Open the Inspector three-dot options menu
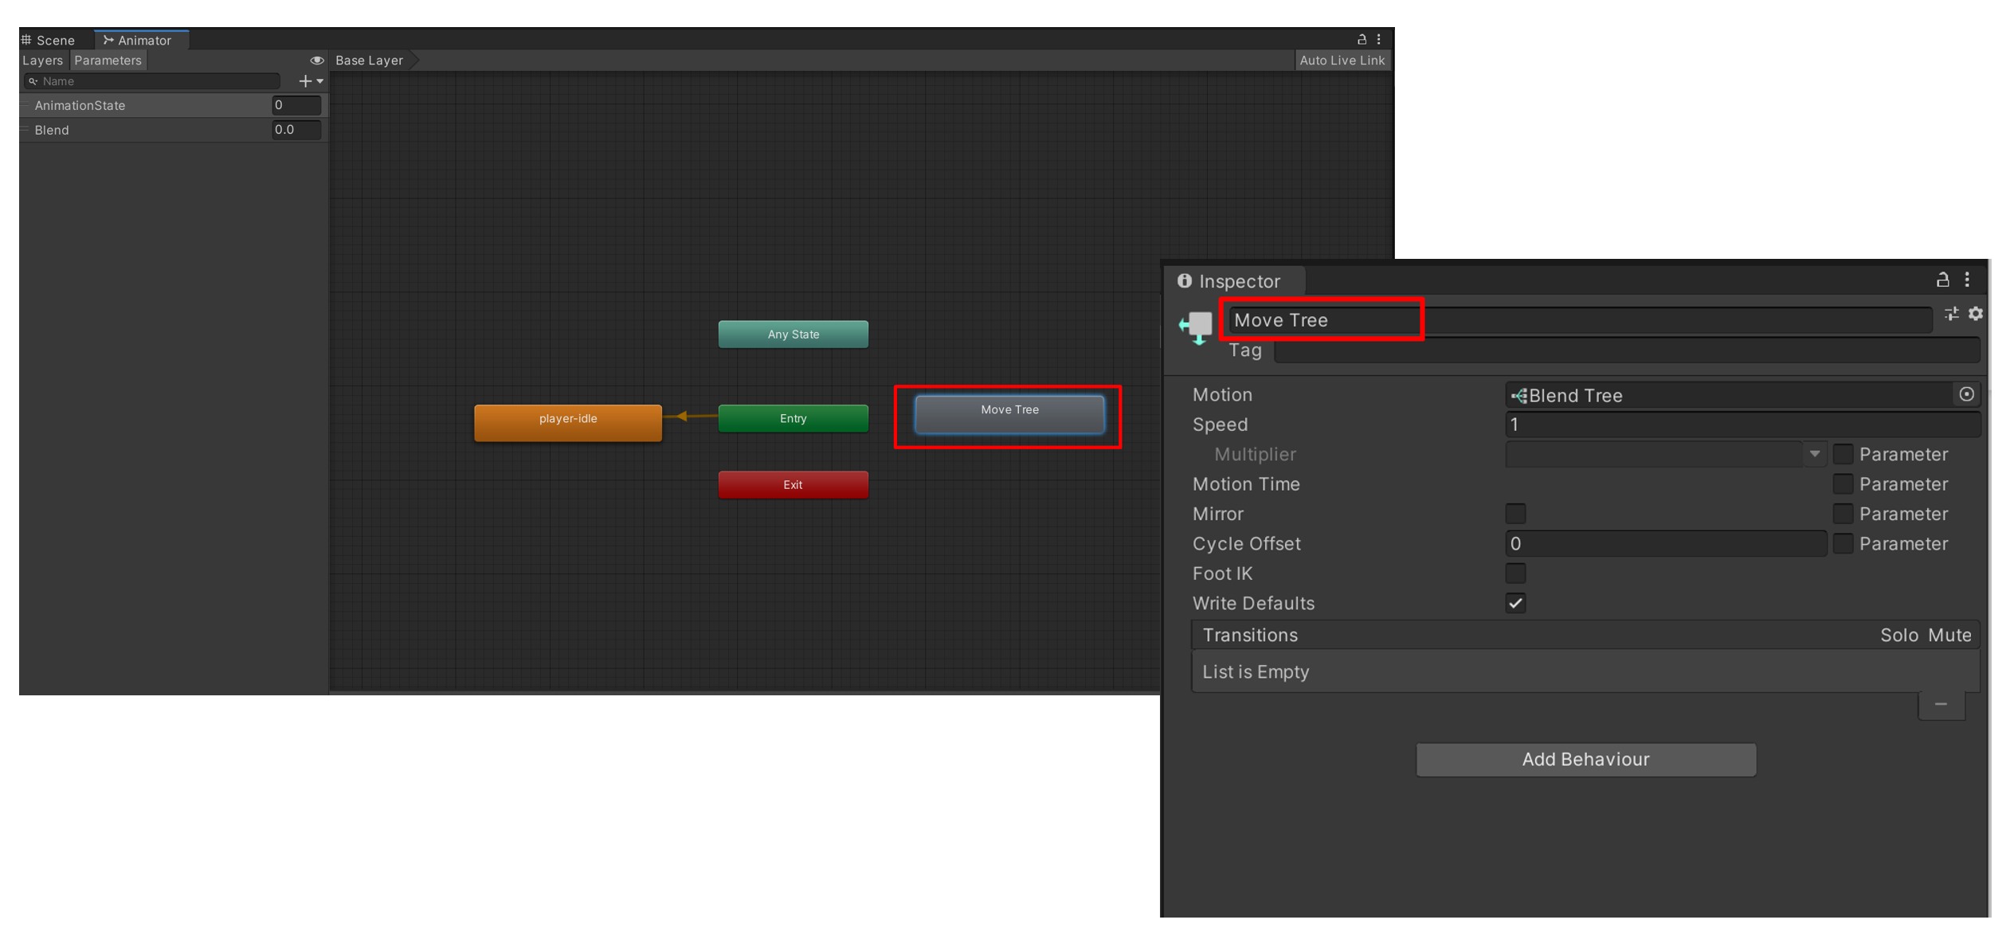This screenshot has height=951, width=2010. tap(1967, 280)
